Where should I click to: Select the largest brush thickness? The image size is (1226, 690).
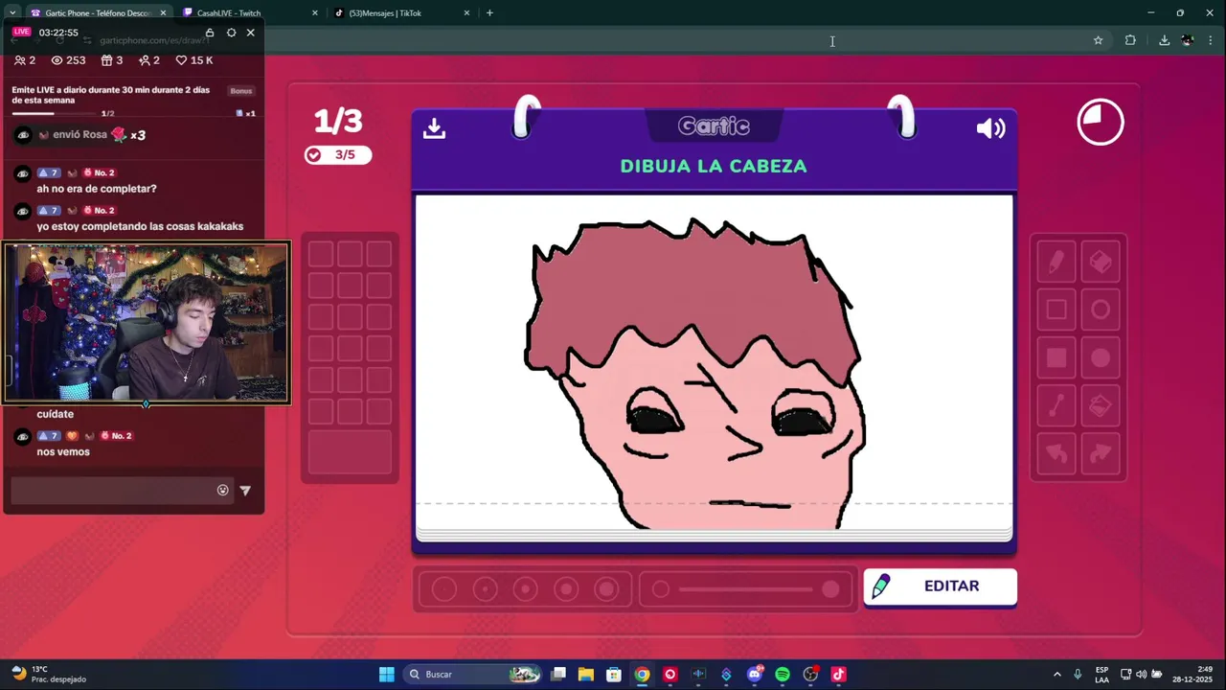606,589
